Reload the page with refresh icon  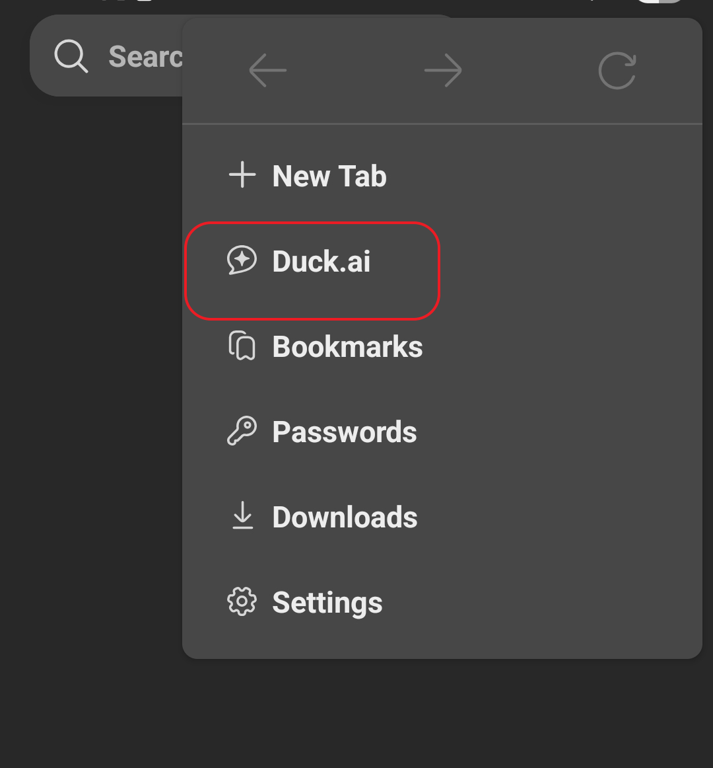[x=617, y=70]
